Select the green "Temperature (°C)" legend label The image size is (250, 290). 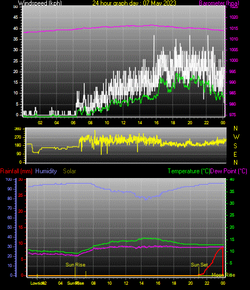click(189, 171)
